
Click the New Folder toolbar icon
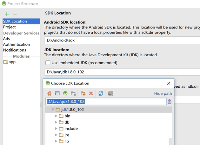[83, 93]
